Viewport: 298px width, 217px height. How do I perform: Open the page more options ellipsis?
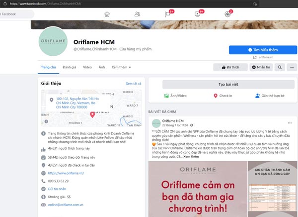[292, 67]
